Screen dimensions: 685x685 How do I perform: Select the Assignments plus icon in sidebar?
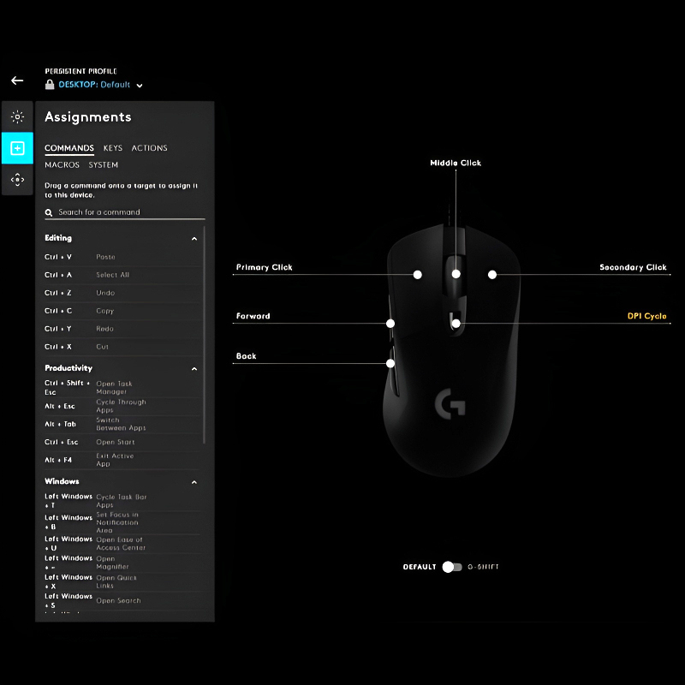coord(17,148)
